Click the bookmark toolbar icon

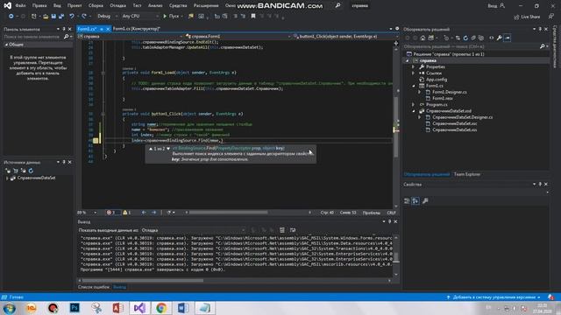pyautogui.click(x=253, y=16)
